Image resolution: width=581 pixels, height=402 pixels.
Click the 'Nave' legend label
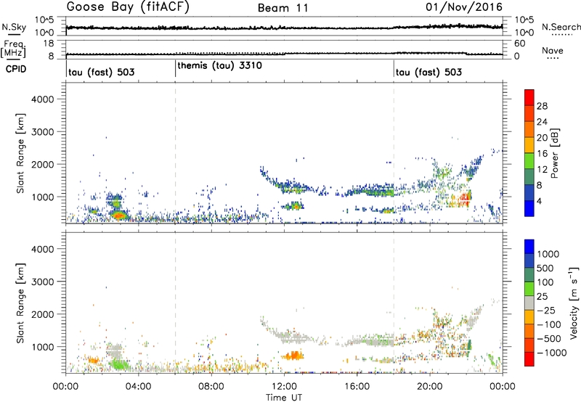click(553, 50)
